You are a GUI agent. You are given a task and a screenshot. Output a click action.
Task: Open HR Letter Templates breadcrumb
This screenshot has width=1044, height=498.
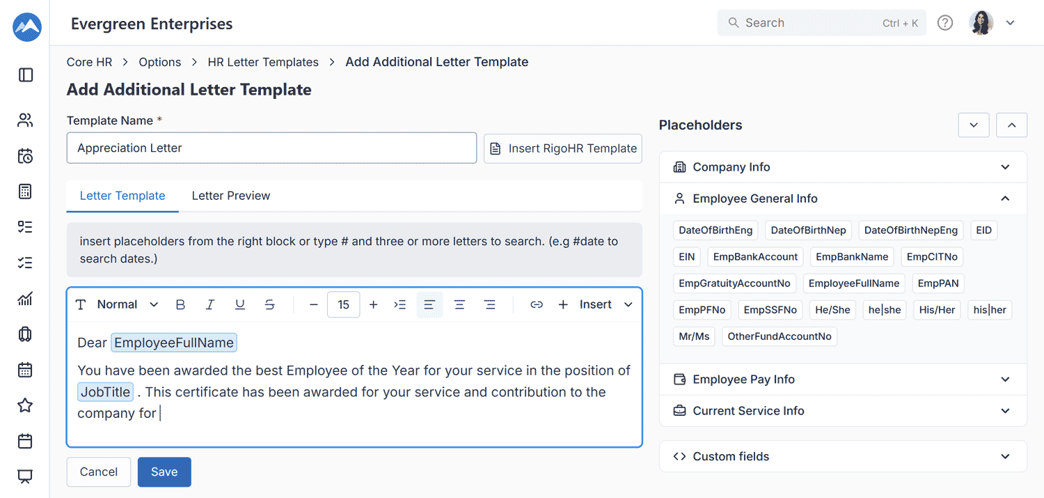coord(263,62)
